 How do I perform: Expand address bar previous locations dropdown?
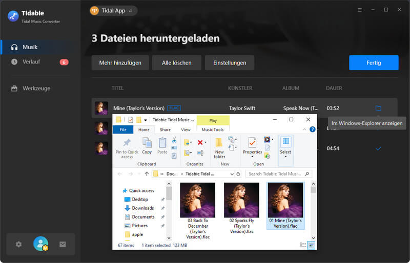(x=232, y=174)
